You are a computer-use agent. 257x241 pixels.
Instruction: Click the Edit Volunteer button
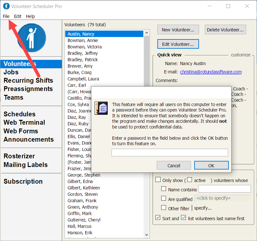[x=178, y=44]
